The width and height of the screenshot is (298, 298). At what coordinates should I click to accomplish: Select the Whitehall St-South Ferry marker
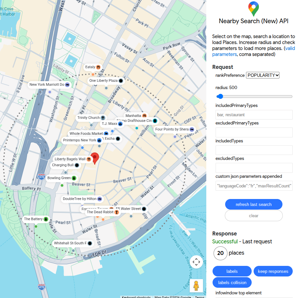(73, 243)
